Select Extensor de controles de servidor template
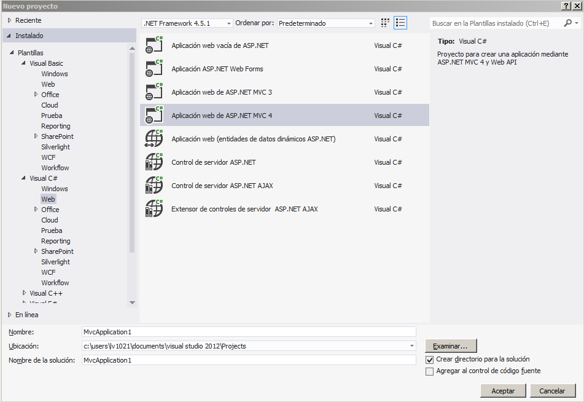The image size is (584, 402). coord(284,209)
